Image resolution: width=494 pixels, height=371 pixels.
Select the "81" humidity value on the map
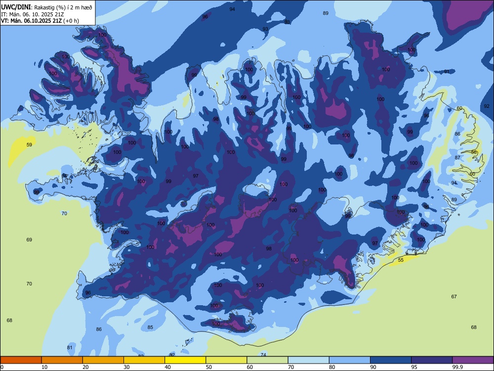pos(70,348)
